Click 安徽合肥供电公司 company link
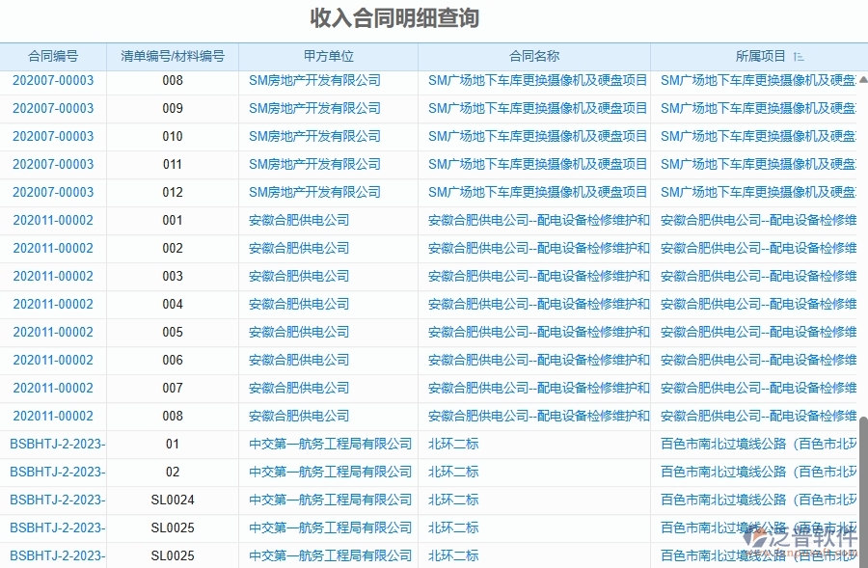This screenshot has height=568, width=868. tap(297, 220)
